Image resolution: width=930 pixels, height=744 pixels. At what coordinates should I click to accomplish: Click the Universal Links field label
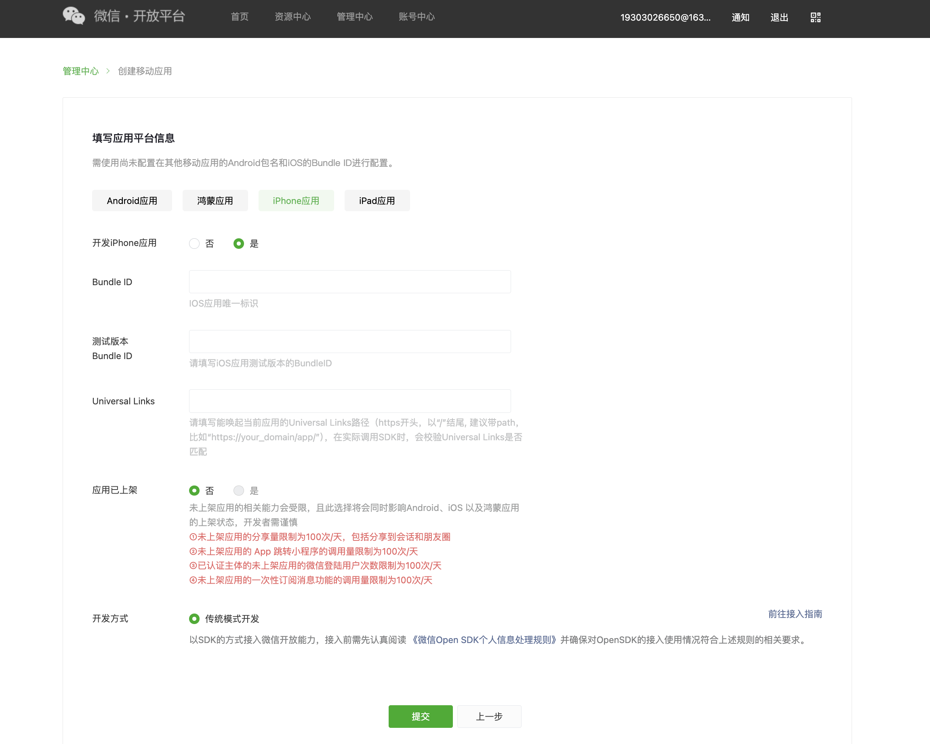pos(123,401)
